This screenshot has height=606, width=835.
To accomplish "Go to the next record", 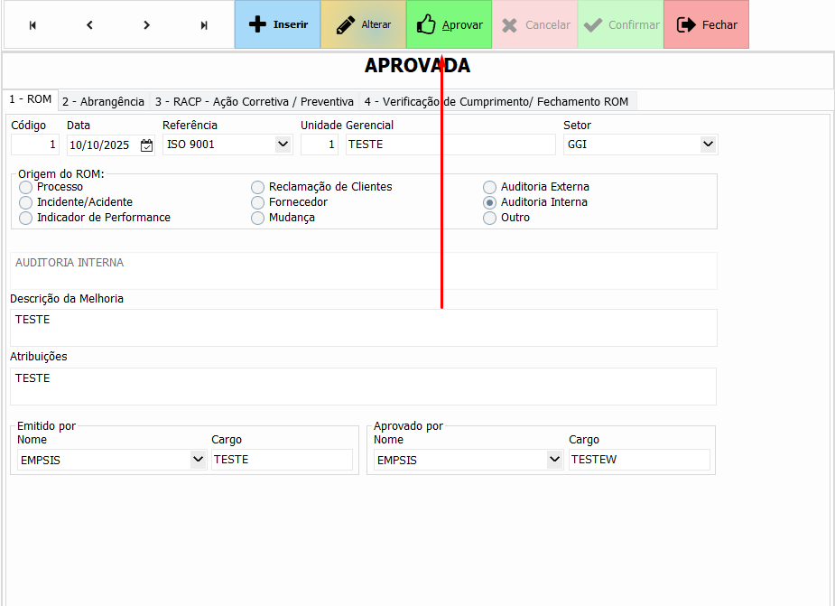I will pos(147,25).
